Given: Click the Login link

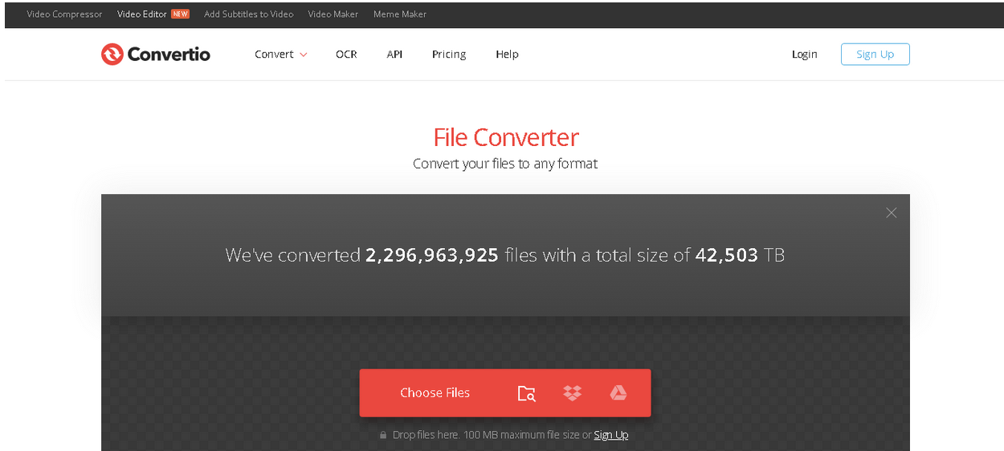Looking at the screenshot, I should click(804, 55).
